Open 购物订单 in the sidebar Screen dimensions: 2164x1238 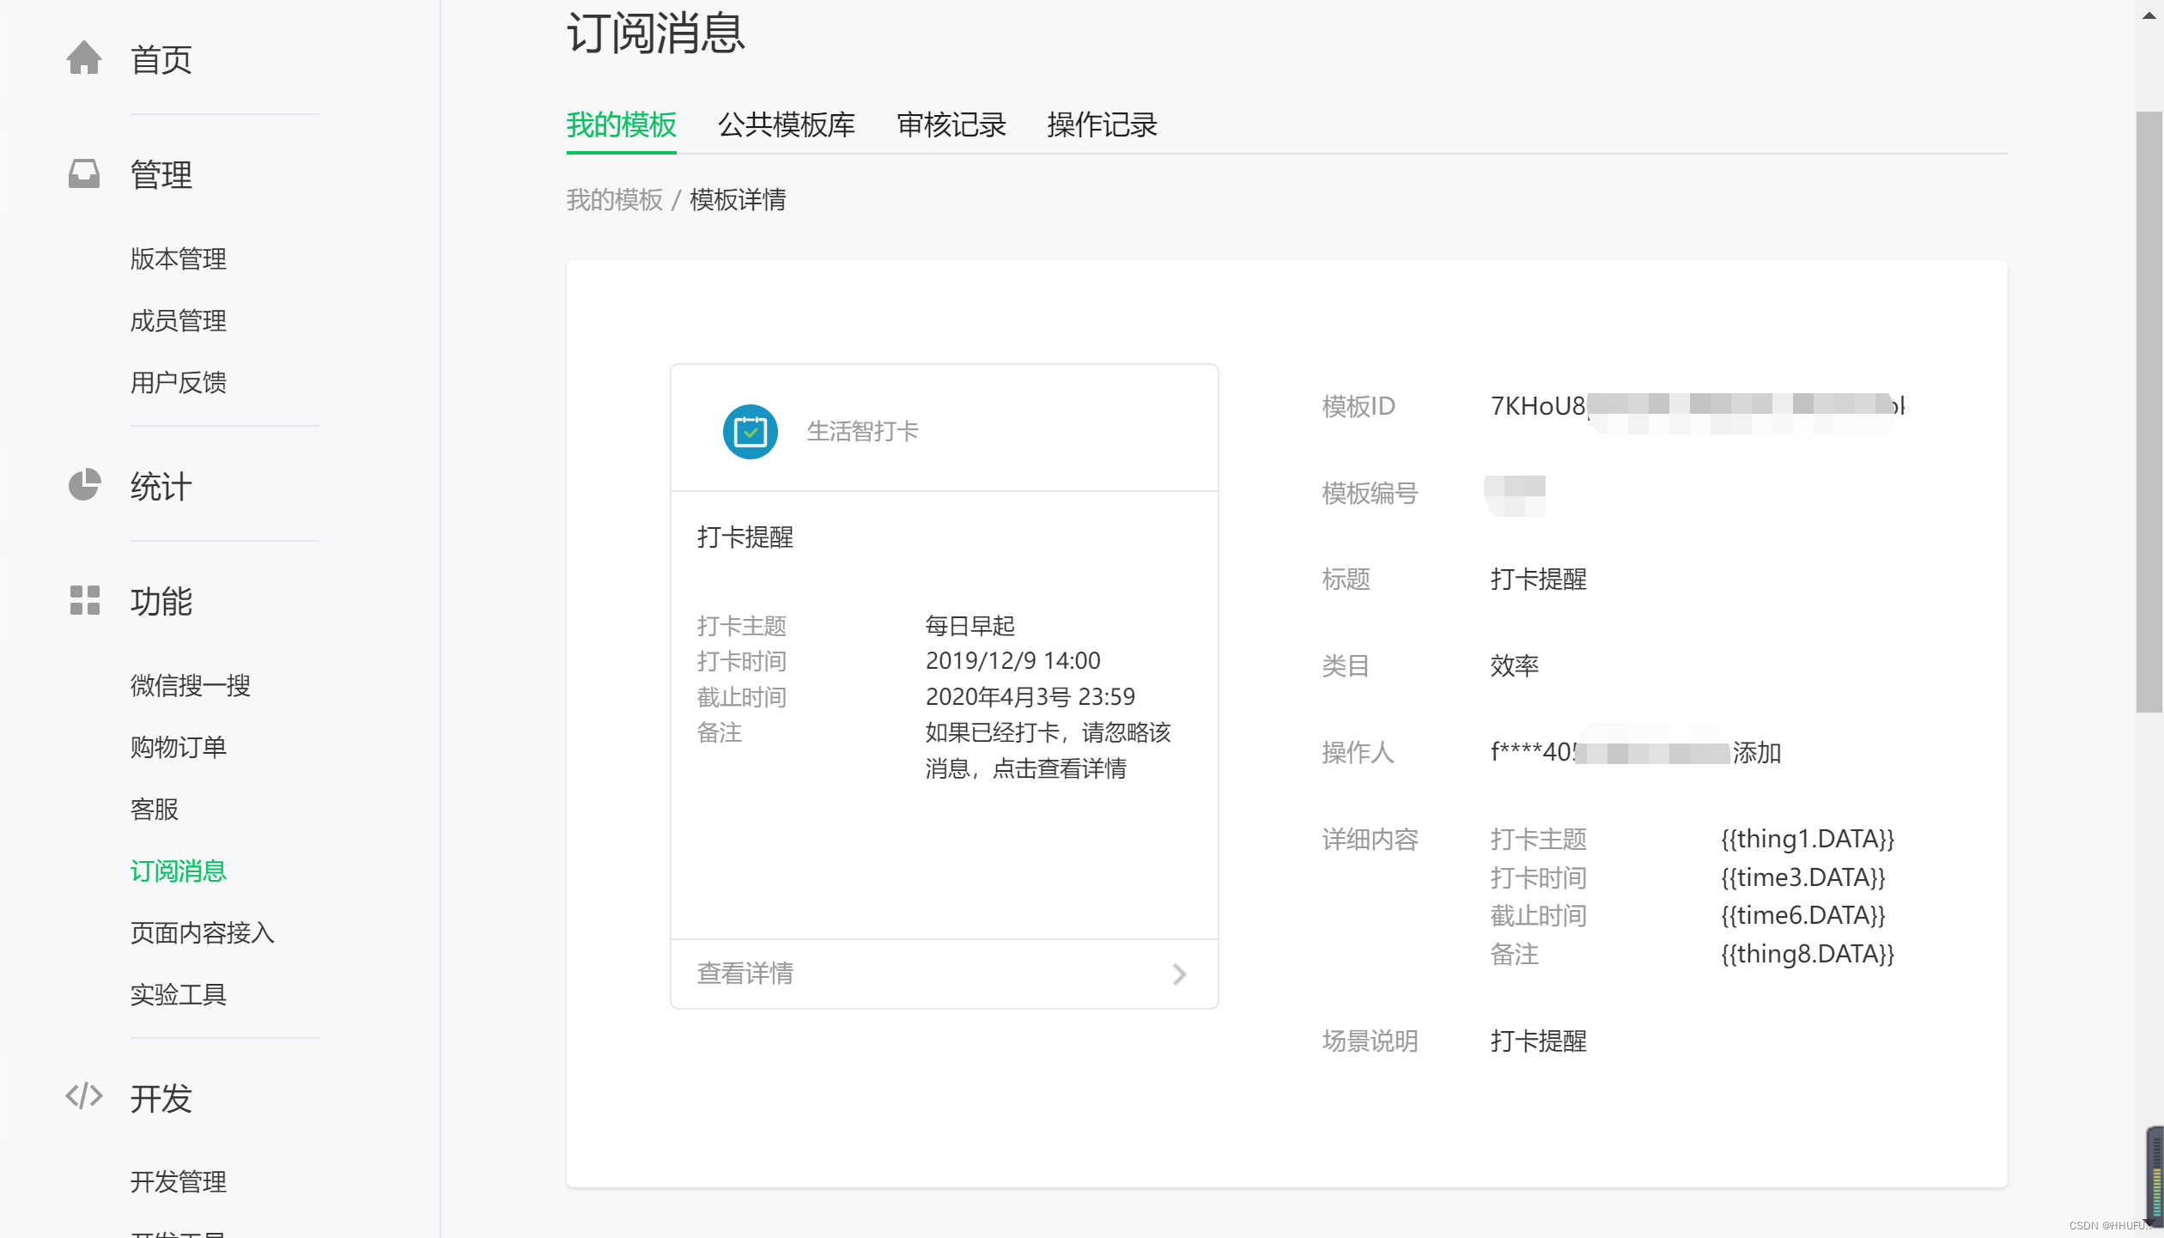(x=179, y=747)
